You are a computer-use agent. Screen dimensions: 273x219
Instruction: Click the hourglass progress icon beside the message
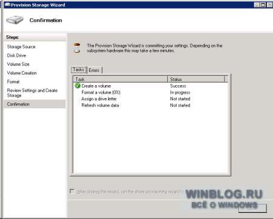[x=77, y=48]
